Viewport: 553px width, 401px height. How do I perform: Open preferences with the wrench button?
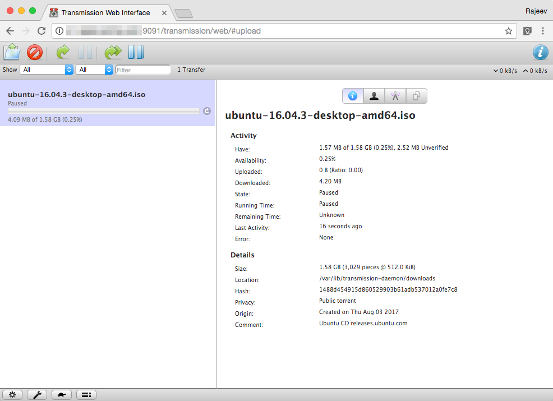[37, 395]
